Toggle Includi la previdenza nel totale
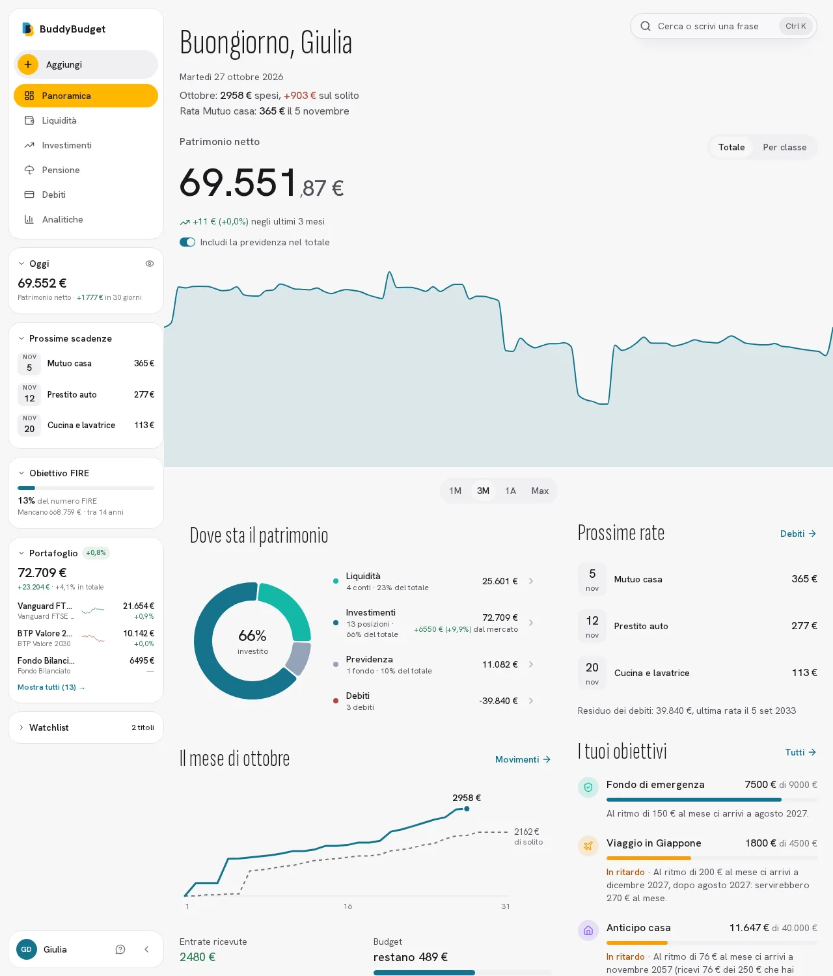 (x=187, y=242)
